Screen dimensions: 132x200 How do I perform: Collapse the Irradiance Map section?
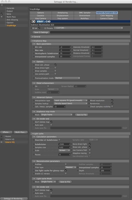point(33,41)
